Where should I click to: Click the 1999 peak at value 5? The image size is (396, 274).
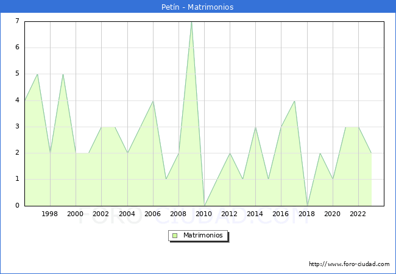pyautogui.click(x=63, y=74)
